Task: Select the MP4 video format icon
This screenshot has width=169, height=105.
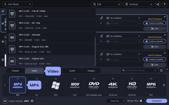Action: 17,85
